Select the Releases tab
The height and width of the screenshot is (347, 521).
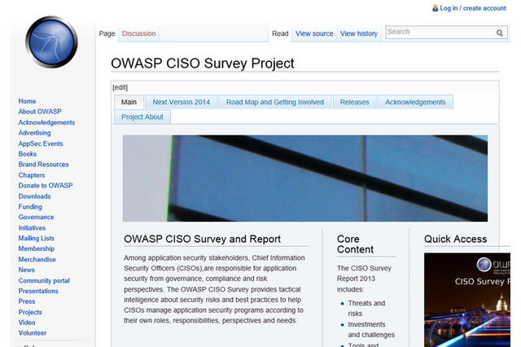pos(354,102)
